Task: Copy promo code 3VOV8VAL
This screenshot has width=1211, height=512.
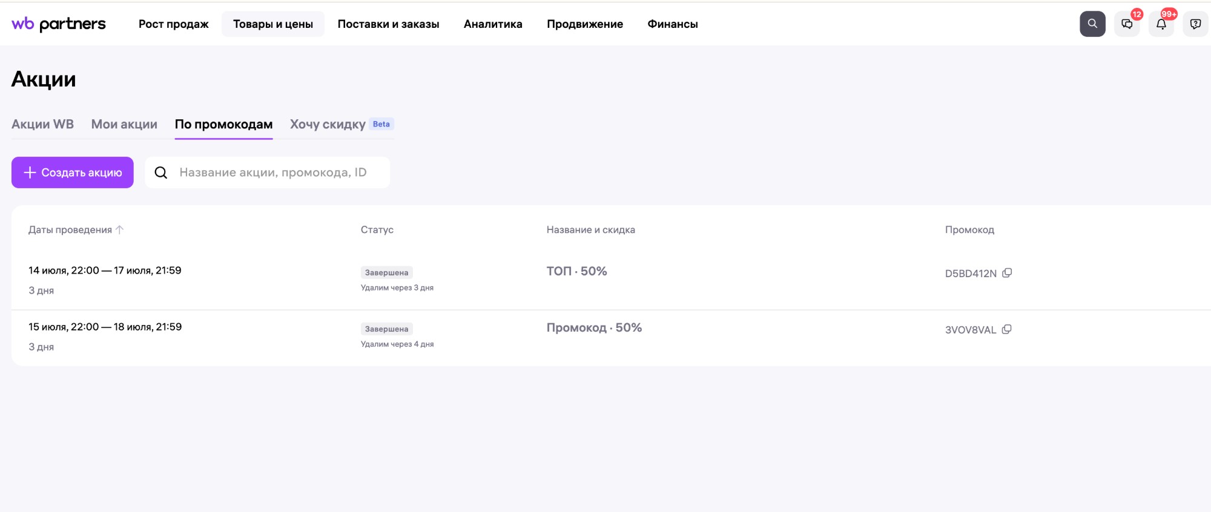Action: [x=1007, y=329]
